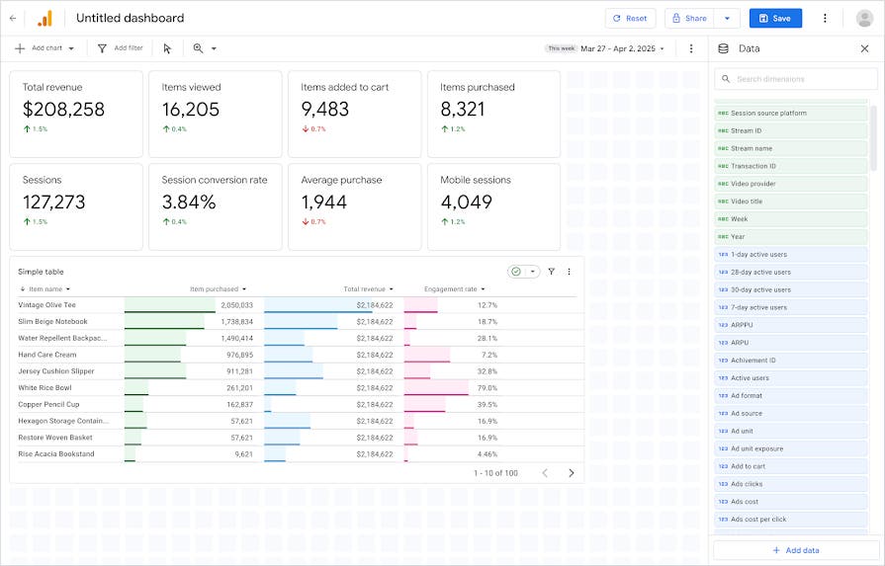Viewport: 885px width, 566px height.
Task: Select the Video title dimension
Action: pyautogui.click(x=791, y=202)
